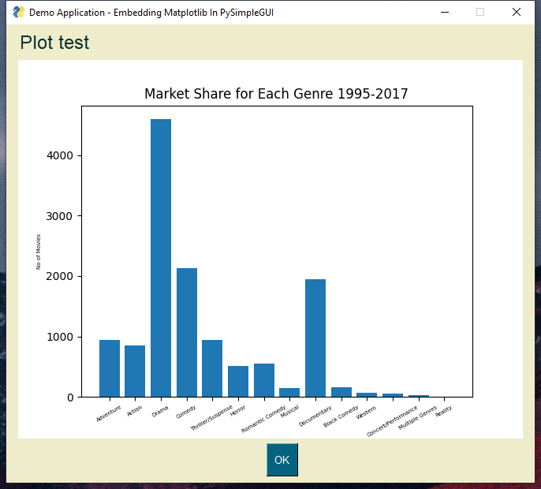Click the 'Reality' x-axis label
The image size is (541, 489).
[x=444, y=410]
